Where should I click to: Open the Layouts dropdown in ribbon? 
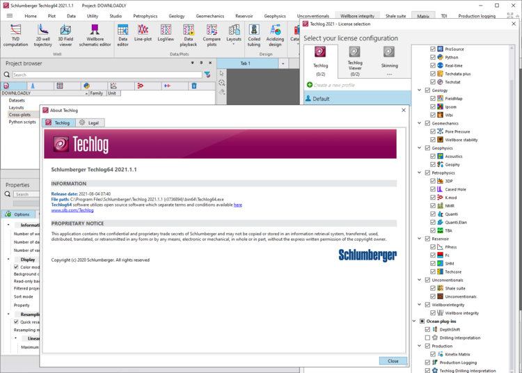(234, 34)
